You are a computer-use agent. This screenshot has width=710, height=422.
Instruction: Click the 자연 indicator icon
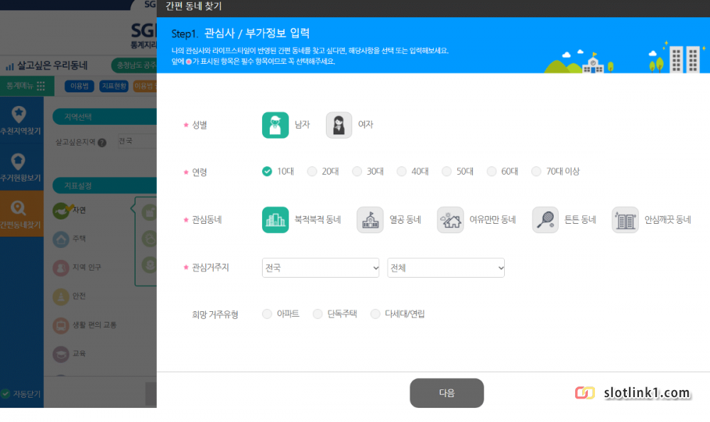click(61, 210)
